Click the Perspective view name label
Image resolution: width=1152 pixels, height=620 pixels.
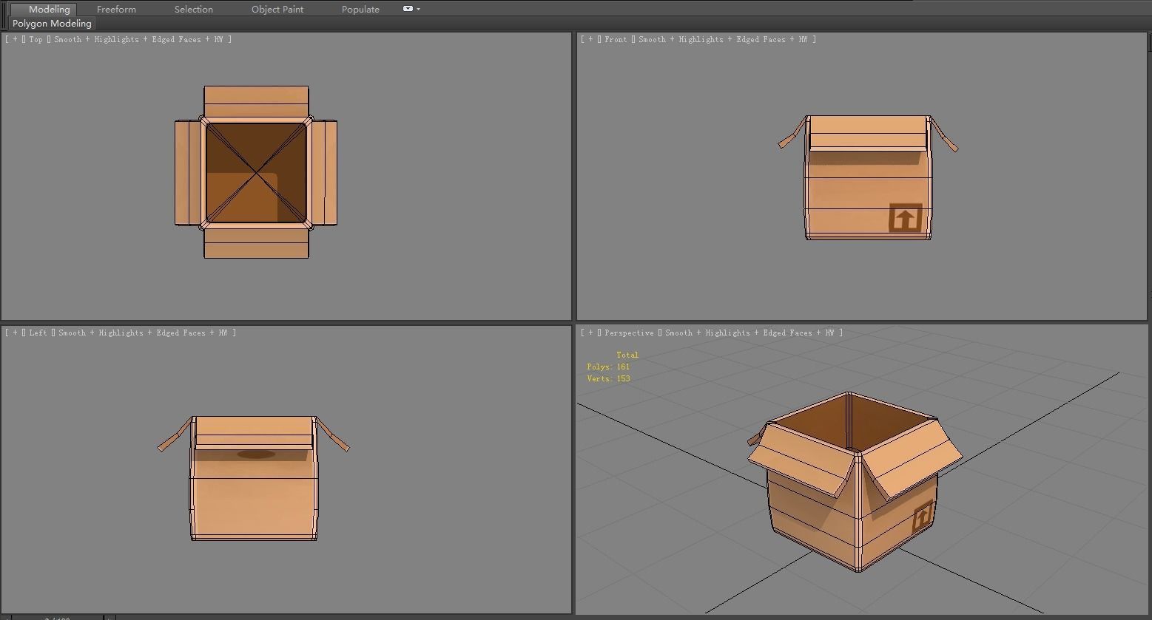pyautogui.click(x=629, y=333)
